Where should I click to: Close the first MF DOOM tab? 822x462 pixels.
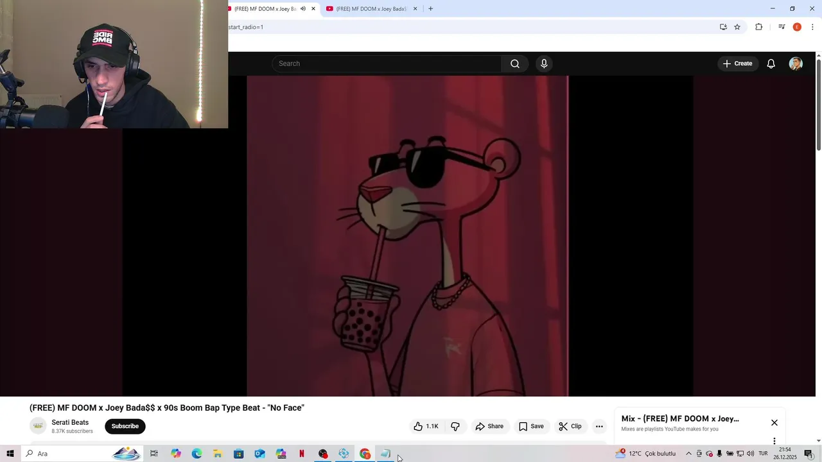click(313, 9)
